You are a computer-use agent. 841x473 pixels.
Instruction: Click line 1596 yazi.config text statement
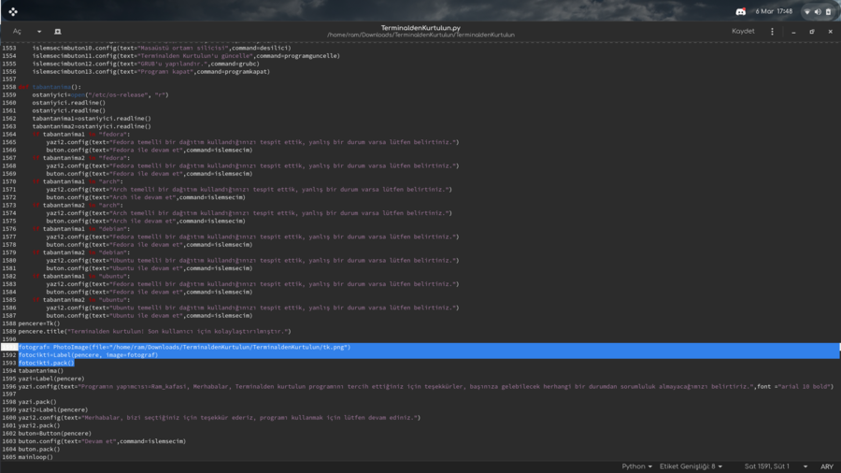point(426,387)
